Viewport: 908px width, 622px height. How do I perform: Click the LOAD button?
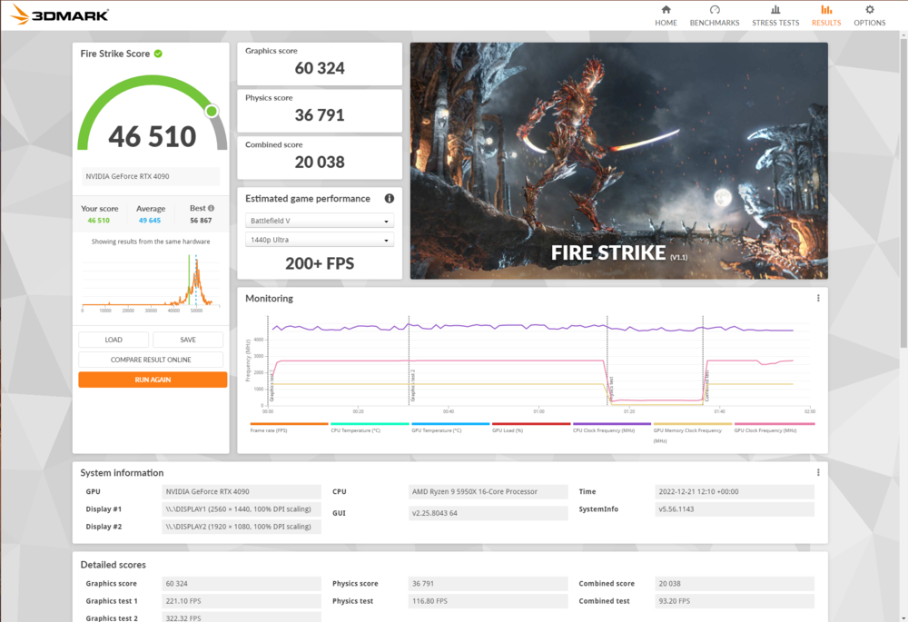point(113,340)
